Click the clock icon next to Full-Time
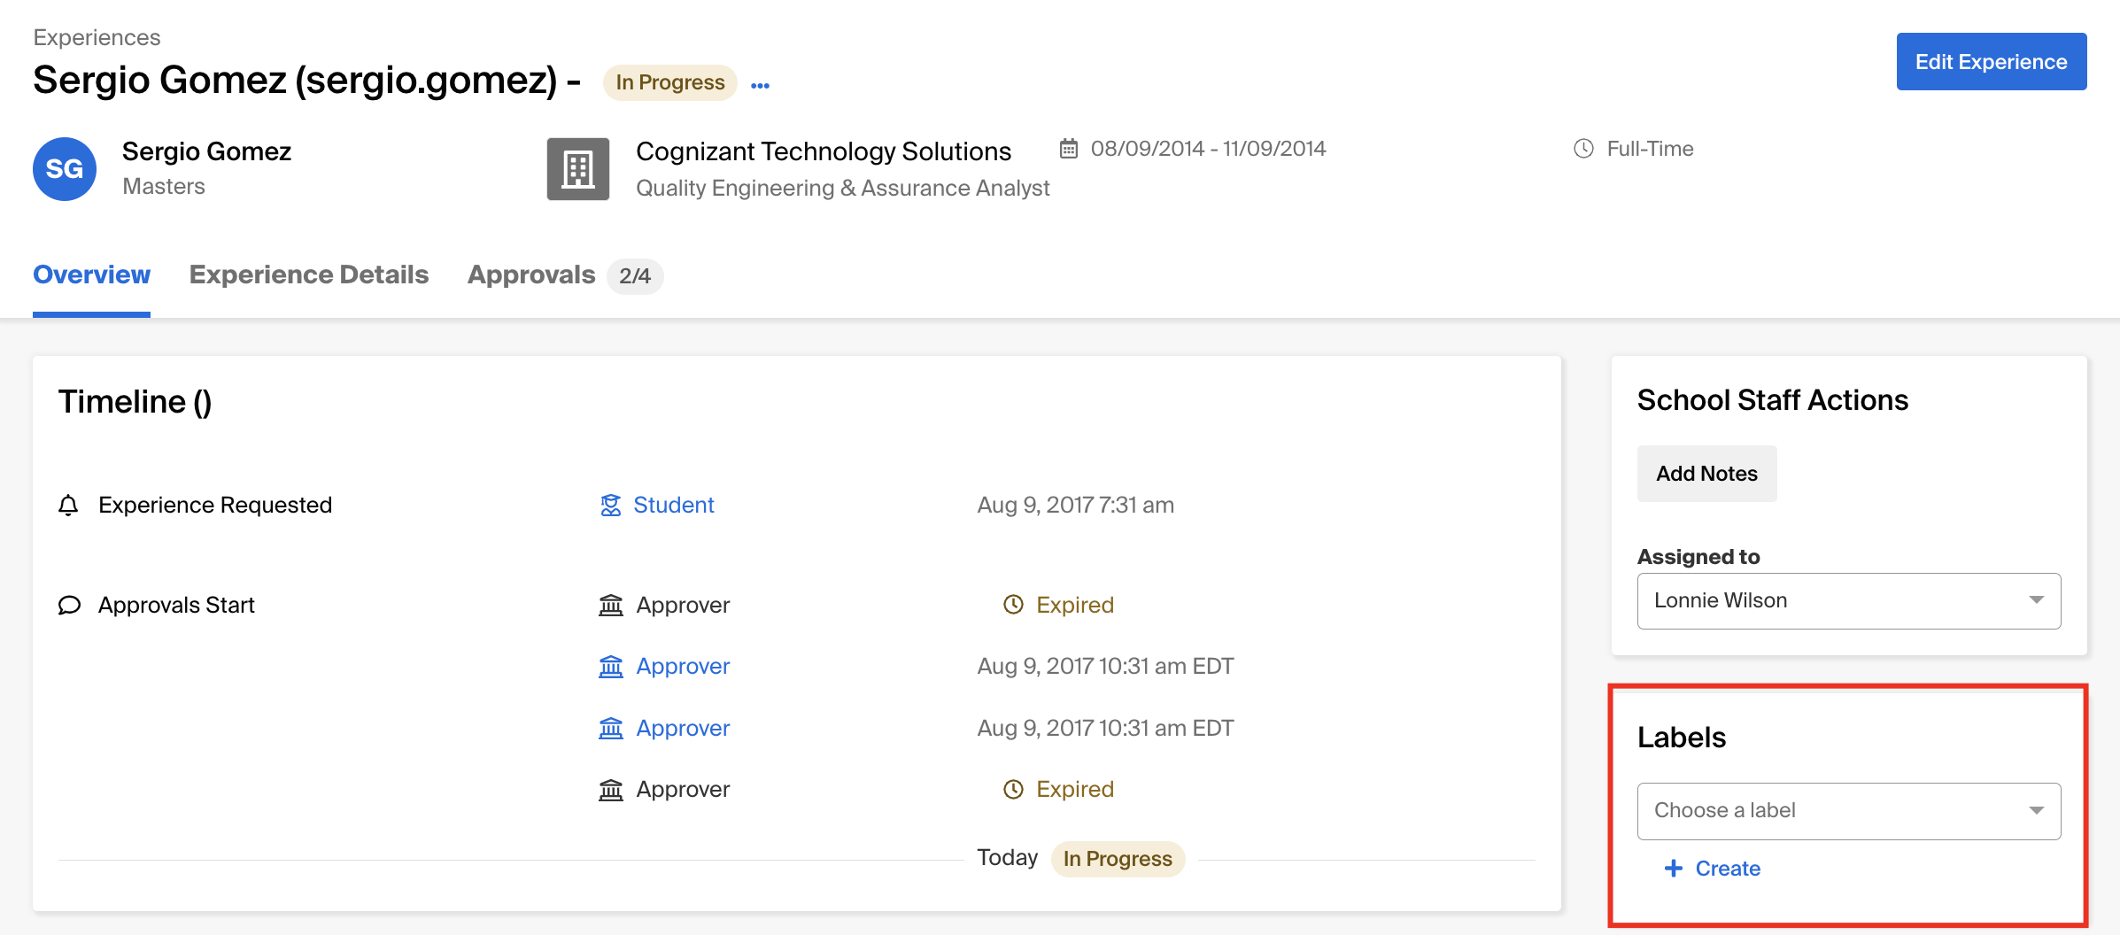The image size is (2120, 935). (1583, 149)
